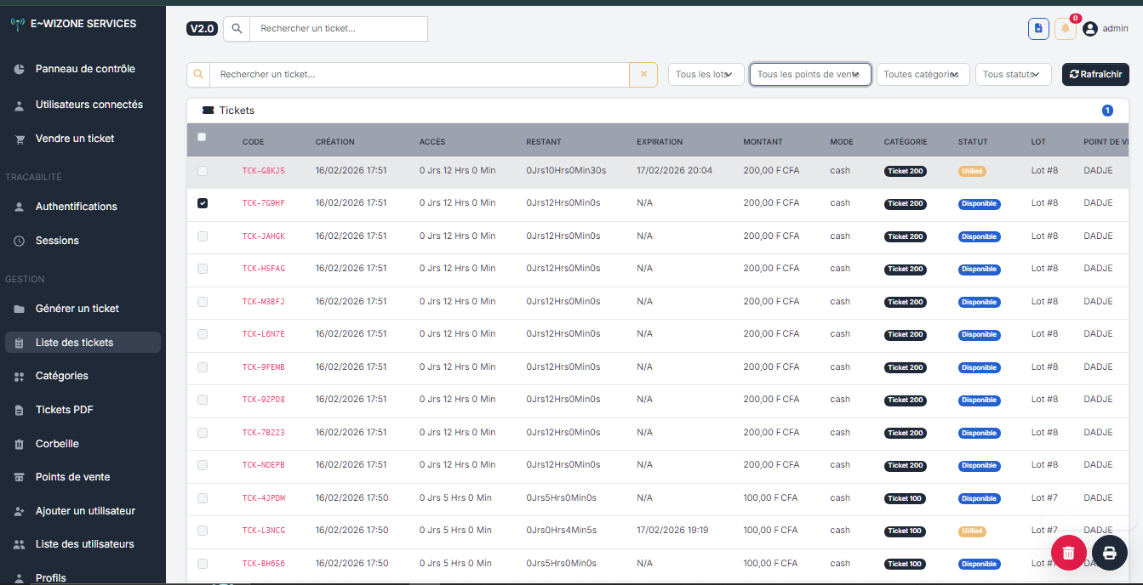Expand the Toutes catégories dropdown
The height and width of the screenshot is (585, 1143).
point(923,74)
